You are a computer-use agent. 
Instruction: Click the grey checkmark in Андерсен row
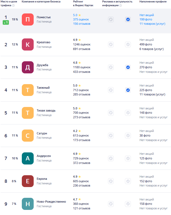coord(128,158)
